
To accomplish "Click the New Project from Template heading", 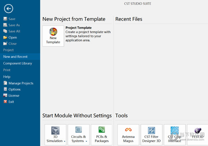I will point(74,19).
